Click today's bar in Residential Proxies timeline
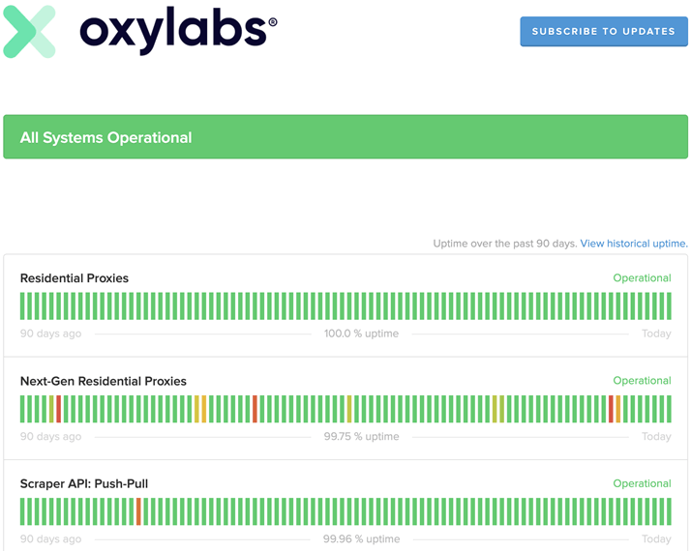The image size is (691, 551). point(669,306)
